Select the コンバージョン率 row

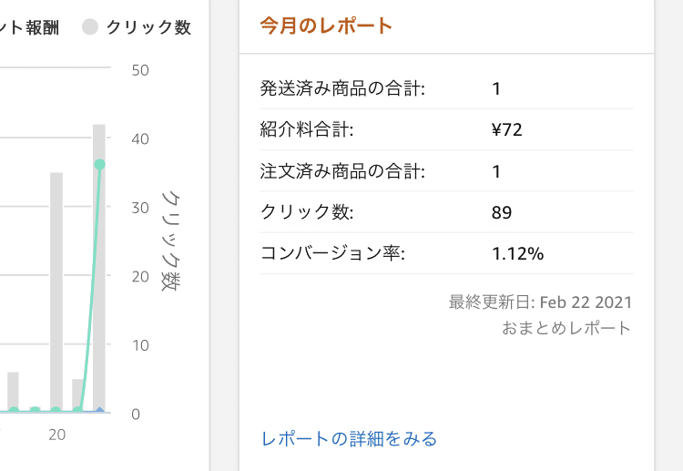tap(446, 253)
